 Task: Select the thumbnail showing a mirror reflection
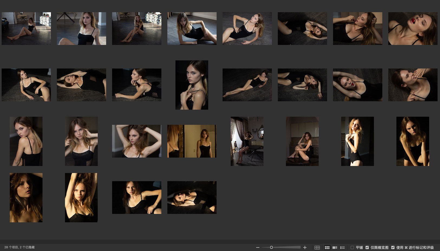192,141
